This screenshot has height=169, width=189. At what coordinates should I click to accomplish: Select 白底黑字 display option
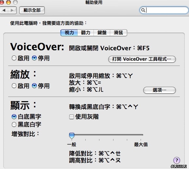pyautogui.click(x=14, y=117)
